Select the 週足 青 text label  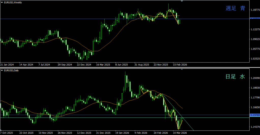coord(235,8)
